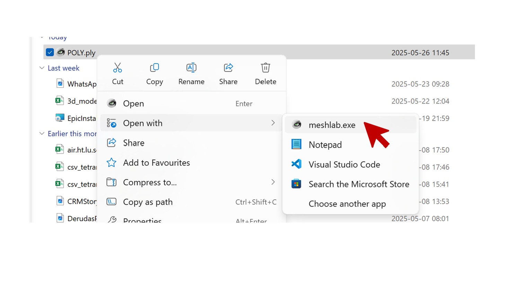Screen dimensions: 521x291
Task: Choose meshlab.exe from Open with submenu
Action: tap(332, 125)
